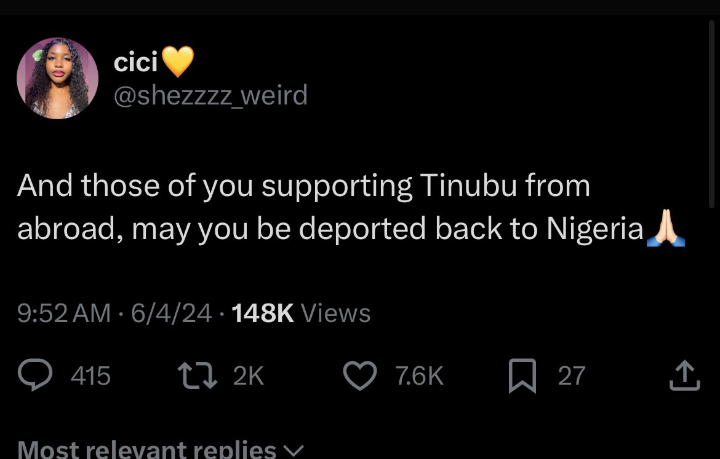Click the 2K reposts count
The image size is (720, 459).
(x=249, y=376)
